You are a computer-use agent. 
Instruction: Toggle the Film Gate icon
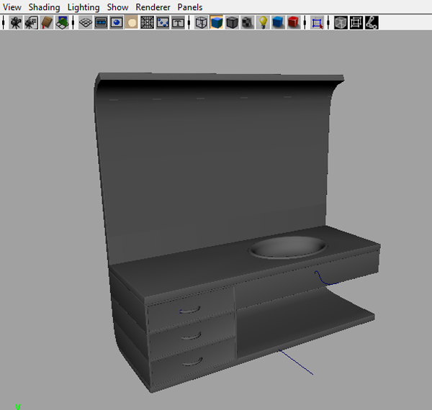pyautogui.click(x=101, y=22)
